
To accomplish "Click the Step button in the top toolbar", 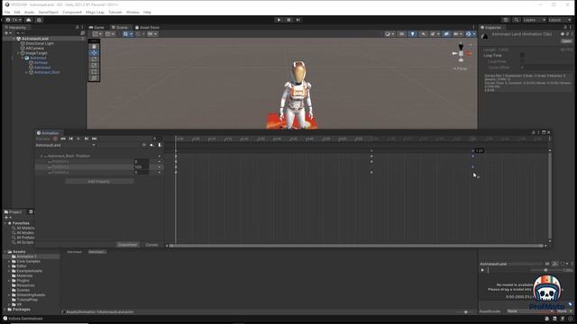I will [x=298, y=20].
